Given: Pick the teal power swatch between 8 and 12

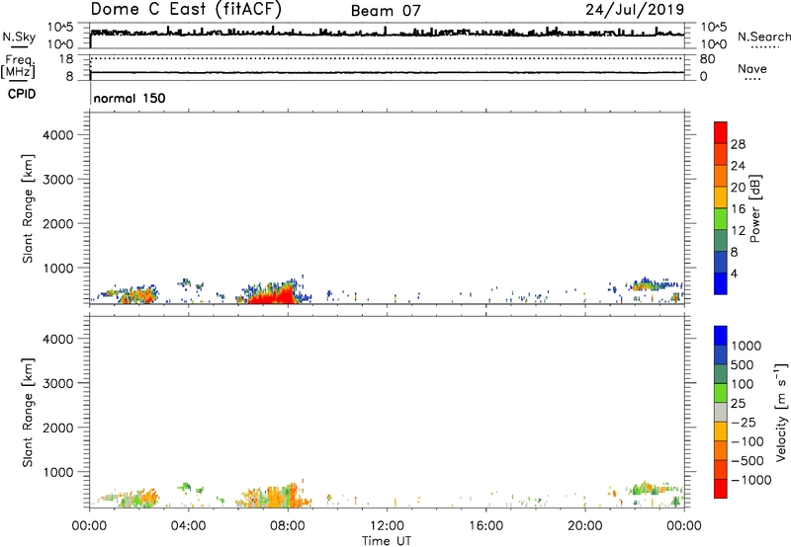Looking at the screenshot, I should (x=721, y=241).
